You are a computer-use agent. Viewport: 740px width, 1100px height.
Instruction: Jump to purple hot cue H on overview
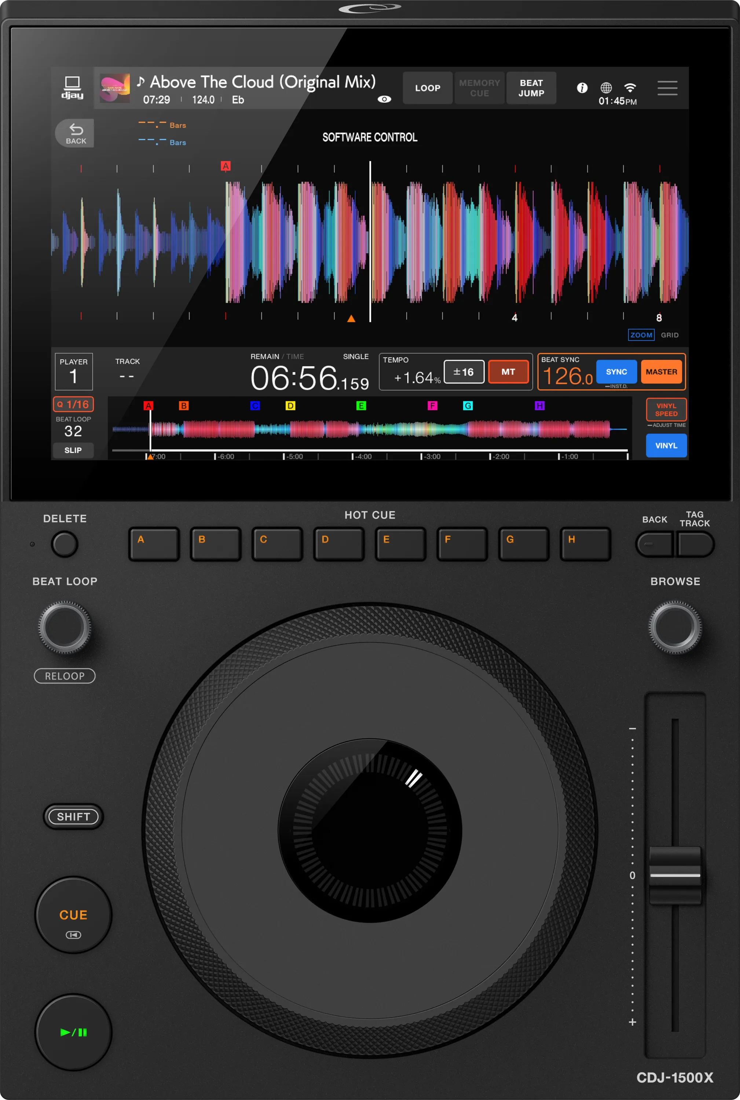[539, 406]
